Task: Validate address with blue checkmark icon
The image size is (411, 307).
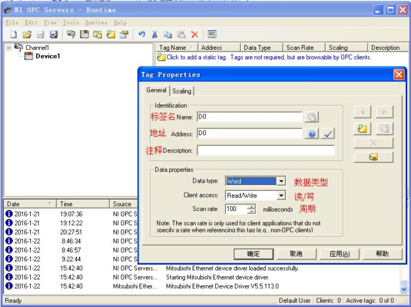Action: click(328, 134)
